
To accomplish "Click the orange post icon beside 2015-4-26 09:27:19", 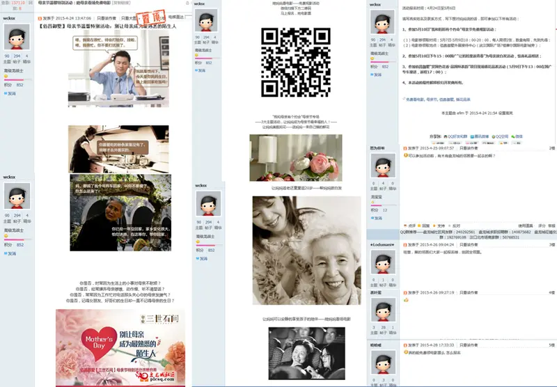I will 405,292.
